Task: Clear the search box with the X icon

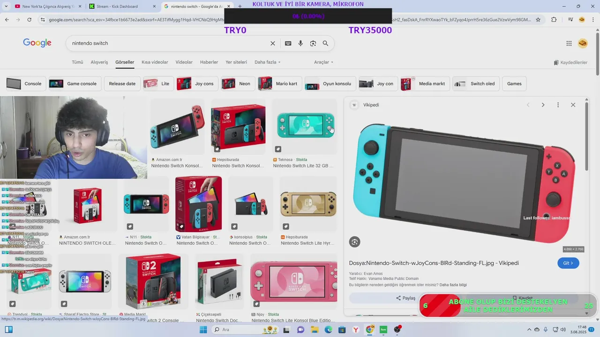Action: (x=273, y=43)
